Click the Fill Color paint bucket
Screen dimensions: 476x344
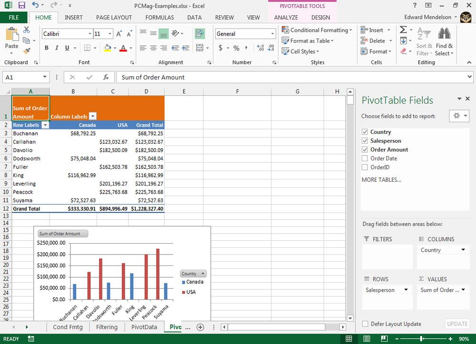click(x=108, y=48)
